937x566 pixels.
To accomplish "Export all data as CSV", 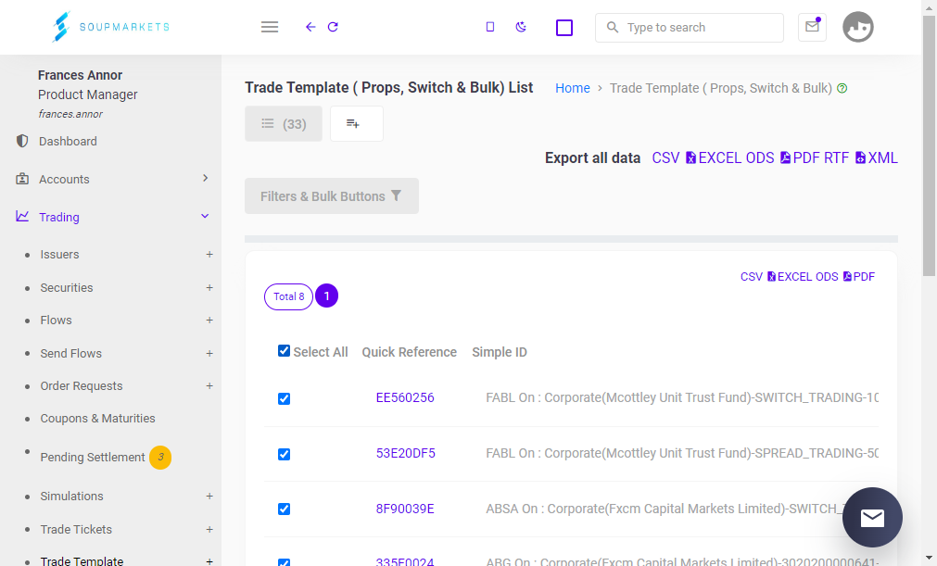I will point(665,158).
